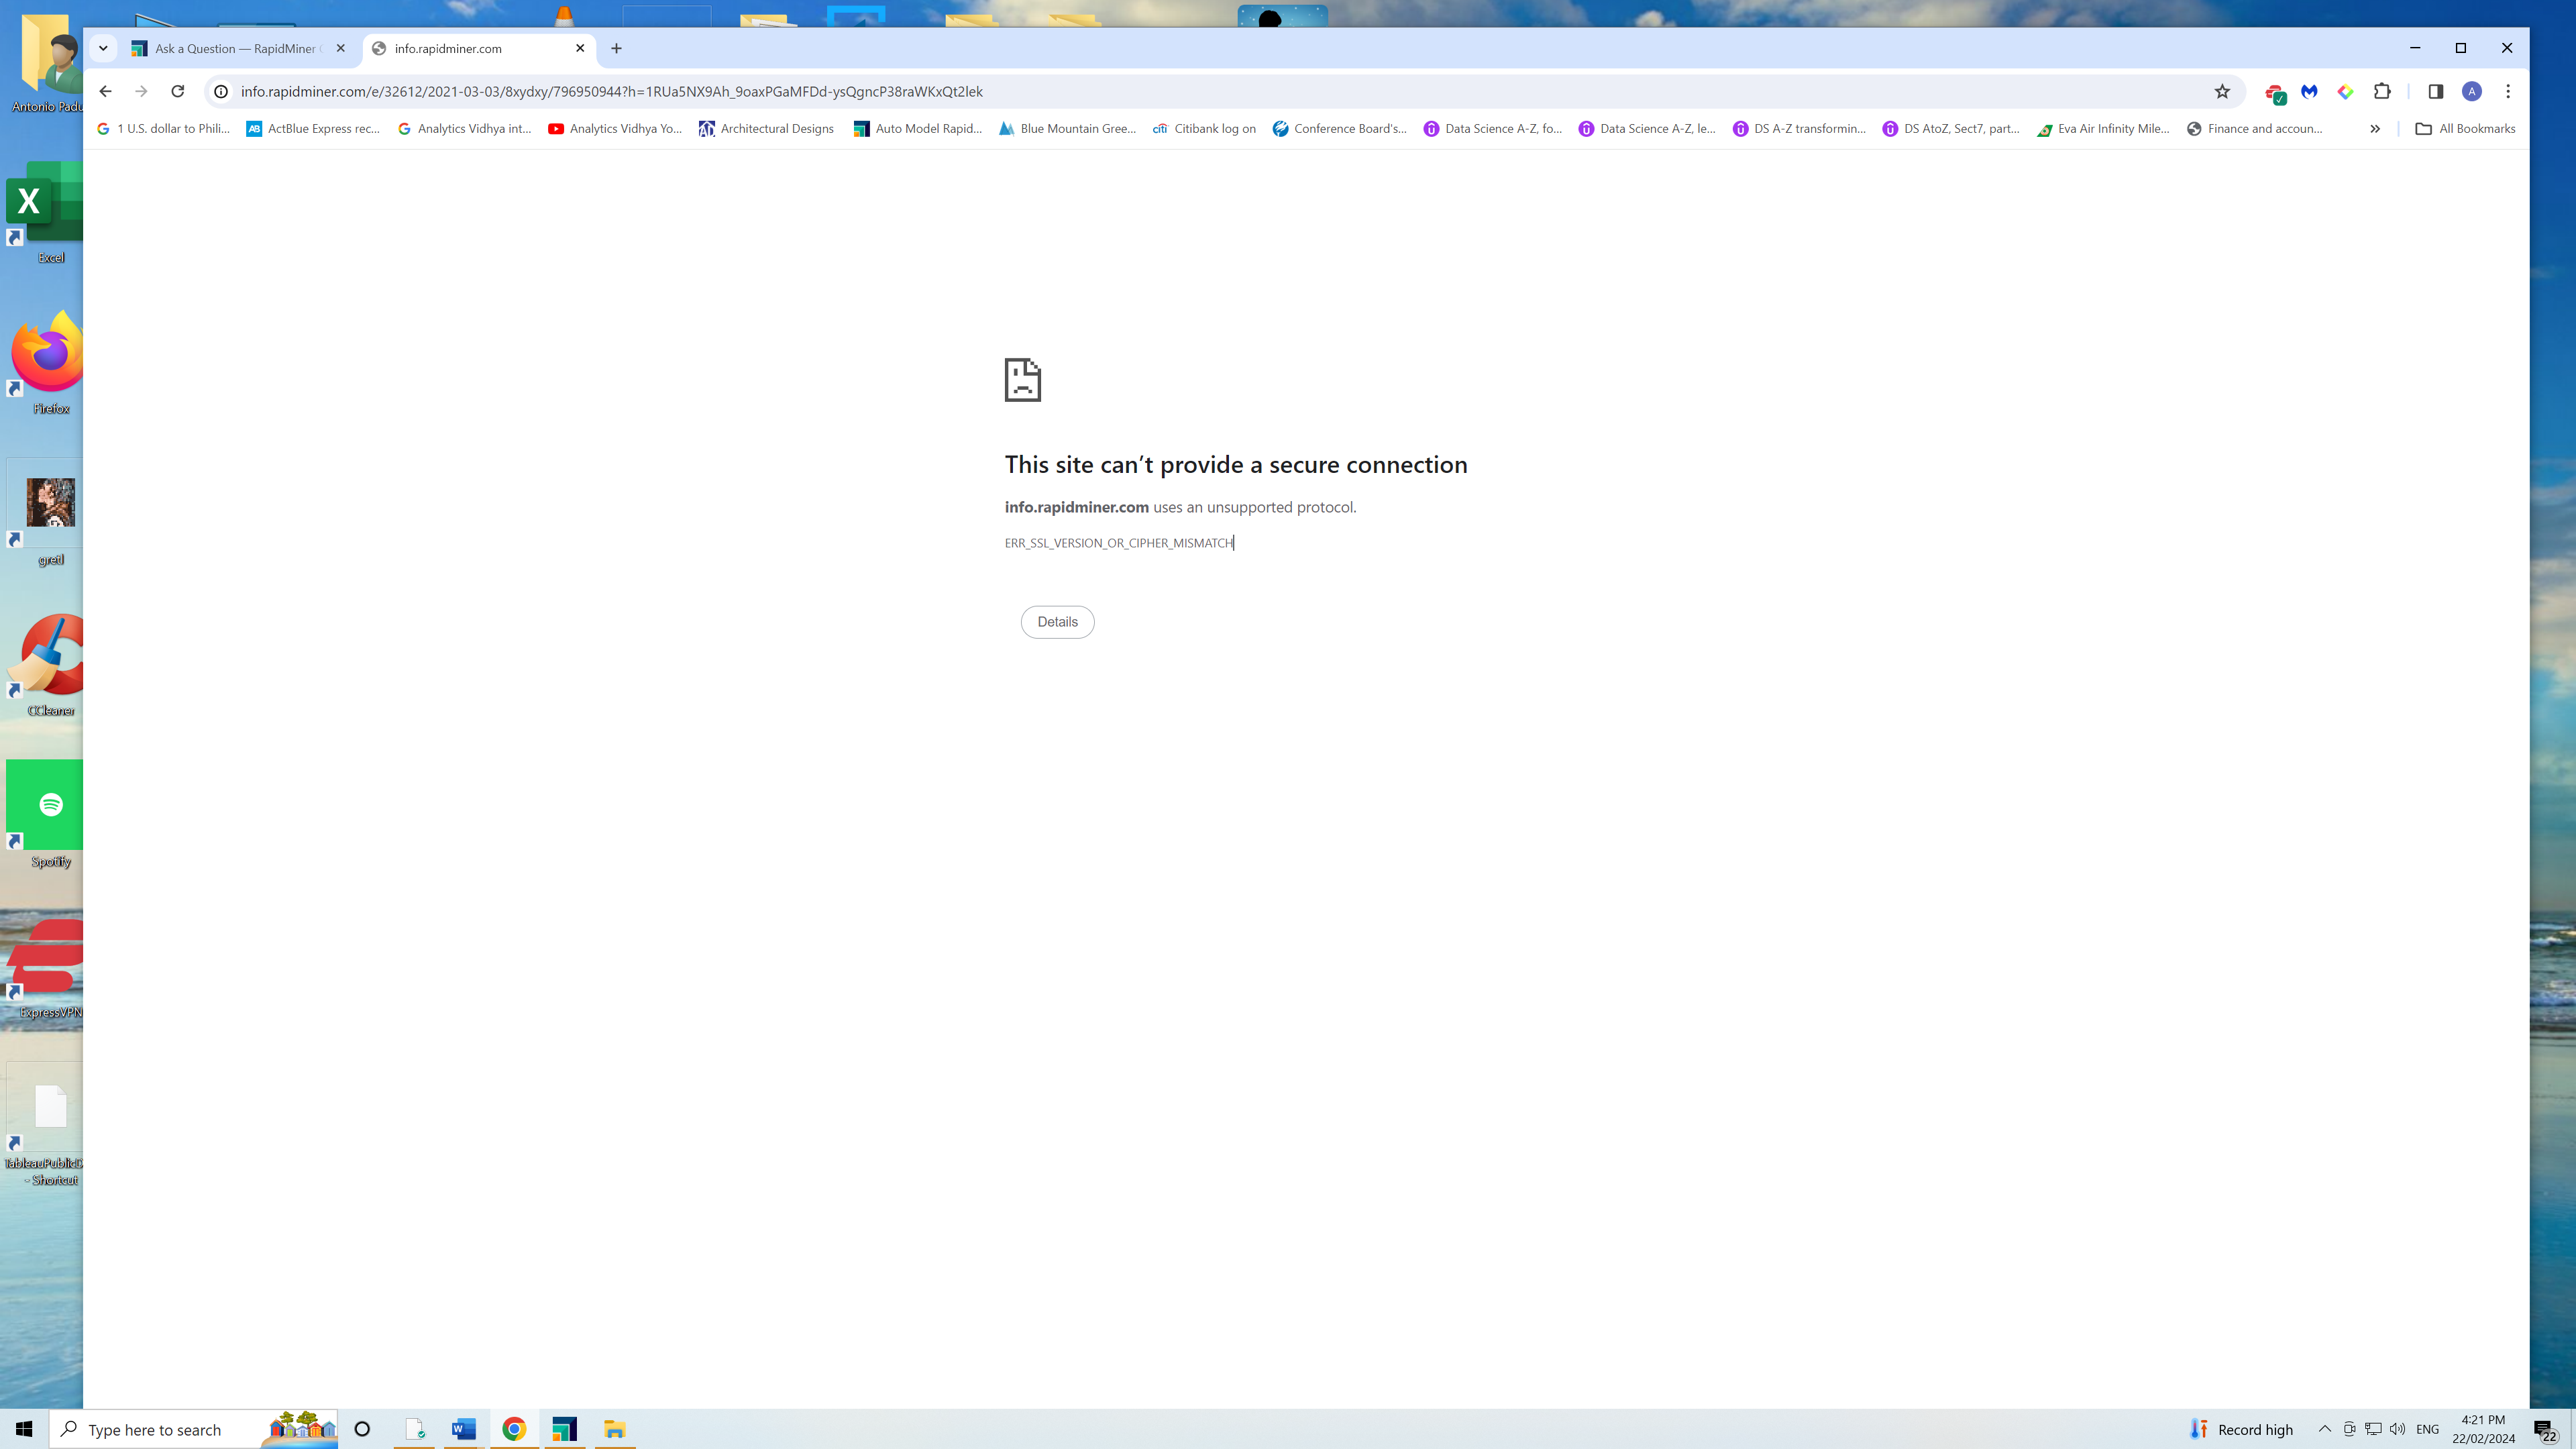Screen dimensions: 2576x1449
Task: Open the Citibank log on bookmark
Action: tap(1204, 128)
